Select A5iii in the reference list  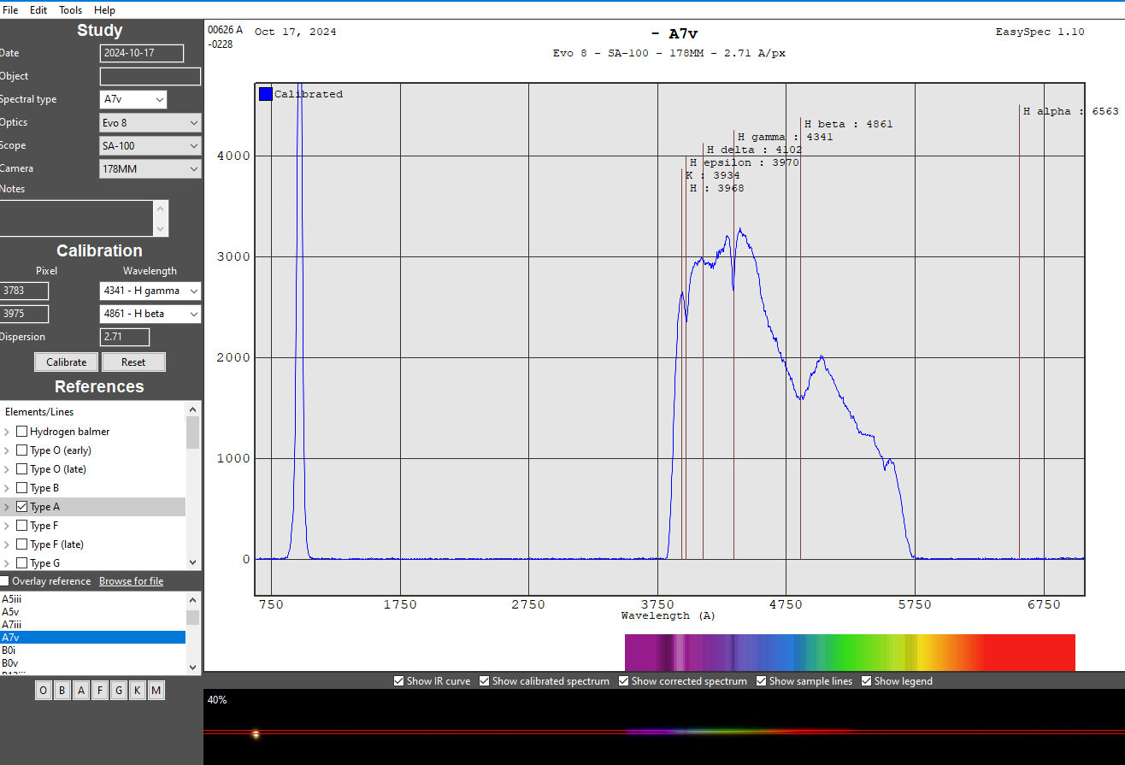92,599
